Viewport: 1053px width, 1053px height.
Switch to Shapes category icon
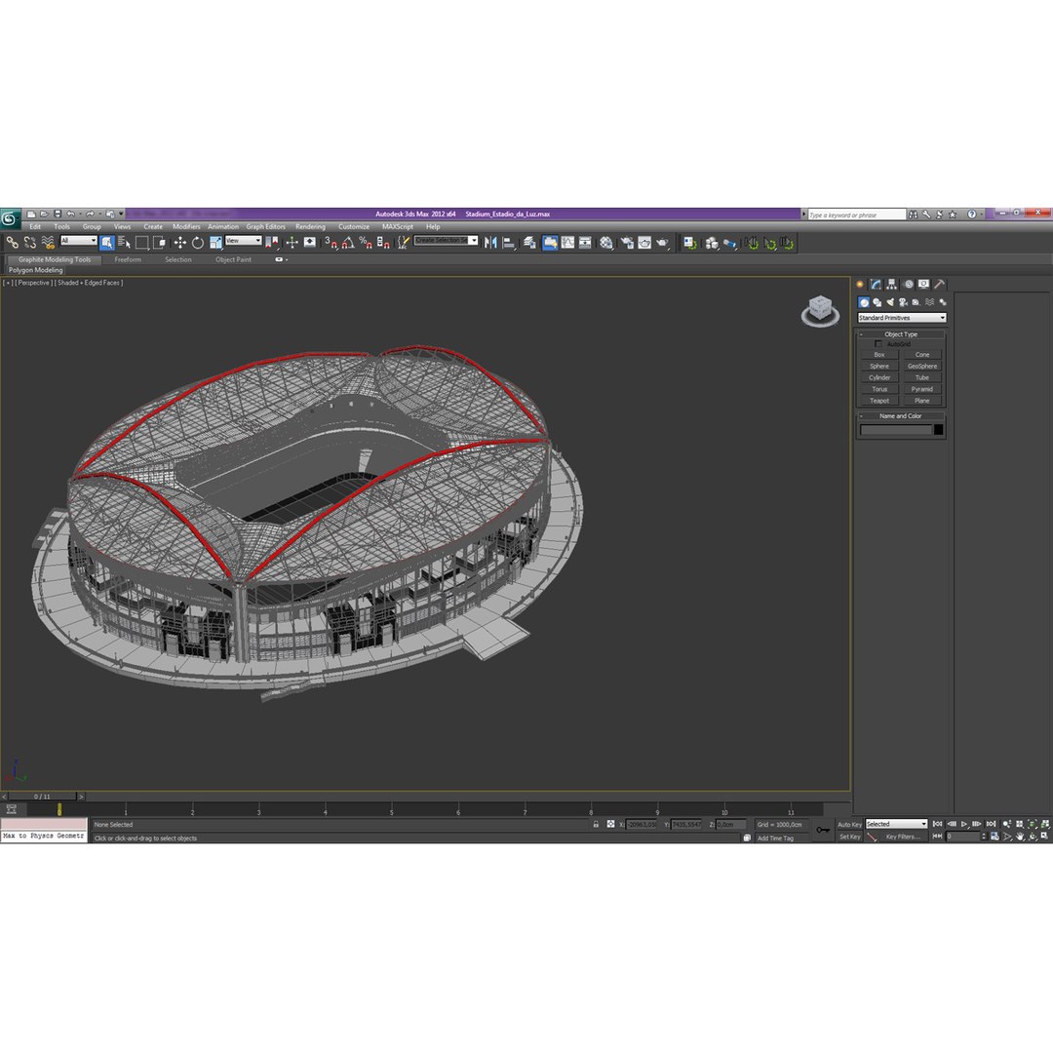(877, 303)
